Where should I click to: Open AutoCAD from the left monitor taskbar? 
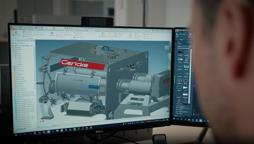61,130
